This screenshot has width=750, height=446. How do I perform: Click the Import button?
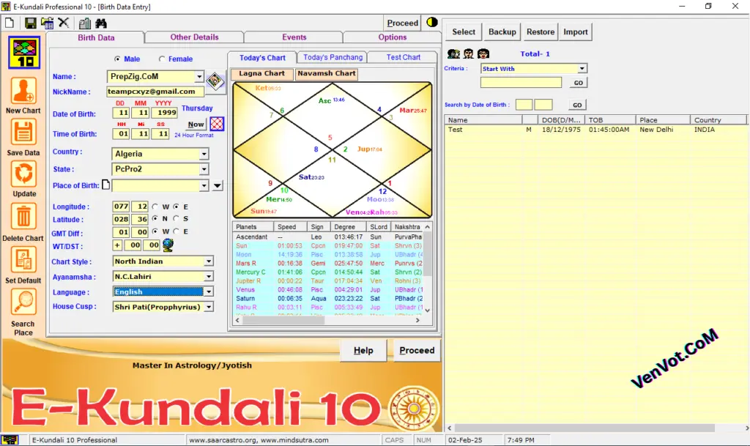tap(576, 32)
